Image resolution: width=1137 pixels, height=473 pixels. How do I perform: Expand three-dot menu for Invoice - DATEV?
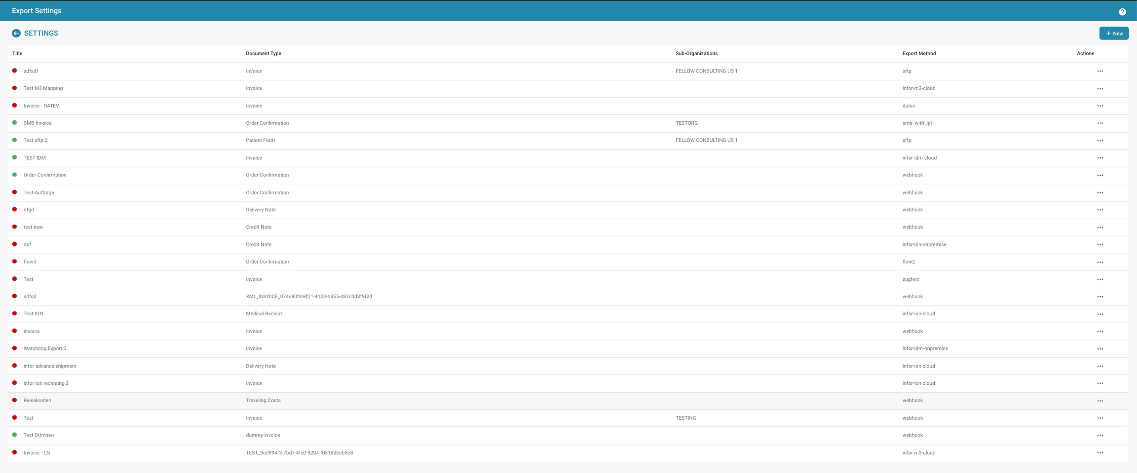pyautogui.click(x=1100, y=106)
